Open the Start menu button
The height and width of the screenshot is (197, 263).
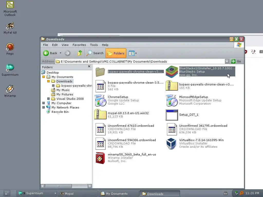click(7, 193)
